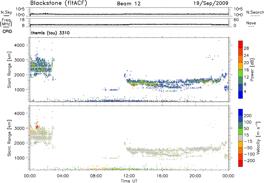Screen dimensions: 264x183
Task: Click the "24" label on power colorbar
Action: pos(246,55)
